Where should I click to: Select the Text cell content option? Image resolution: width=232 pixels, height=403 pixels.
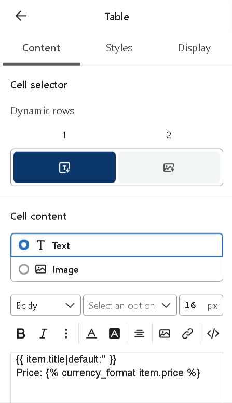tap(117, 245)
